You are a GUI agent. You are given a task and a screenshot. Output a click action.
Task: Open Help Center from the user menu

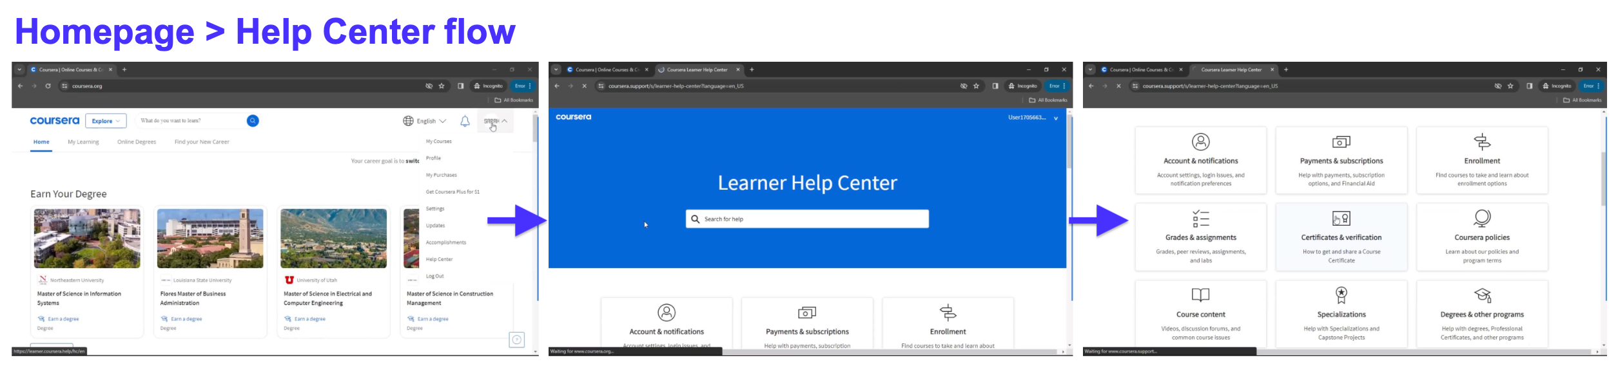pyautogui.click(x=440, y=259)
